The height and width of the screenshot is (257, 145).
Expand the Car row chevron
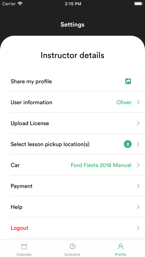[138, 165]
